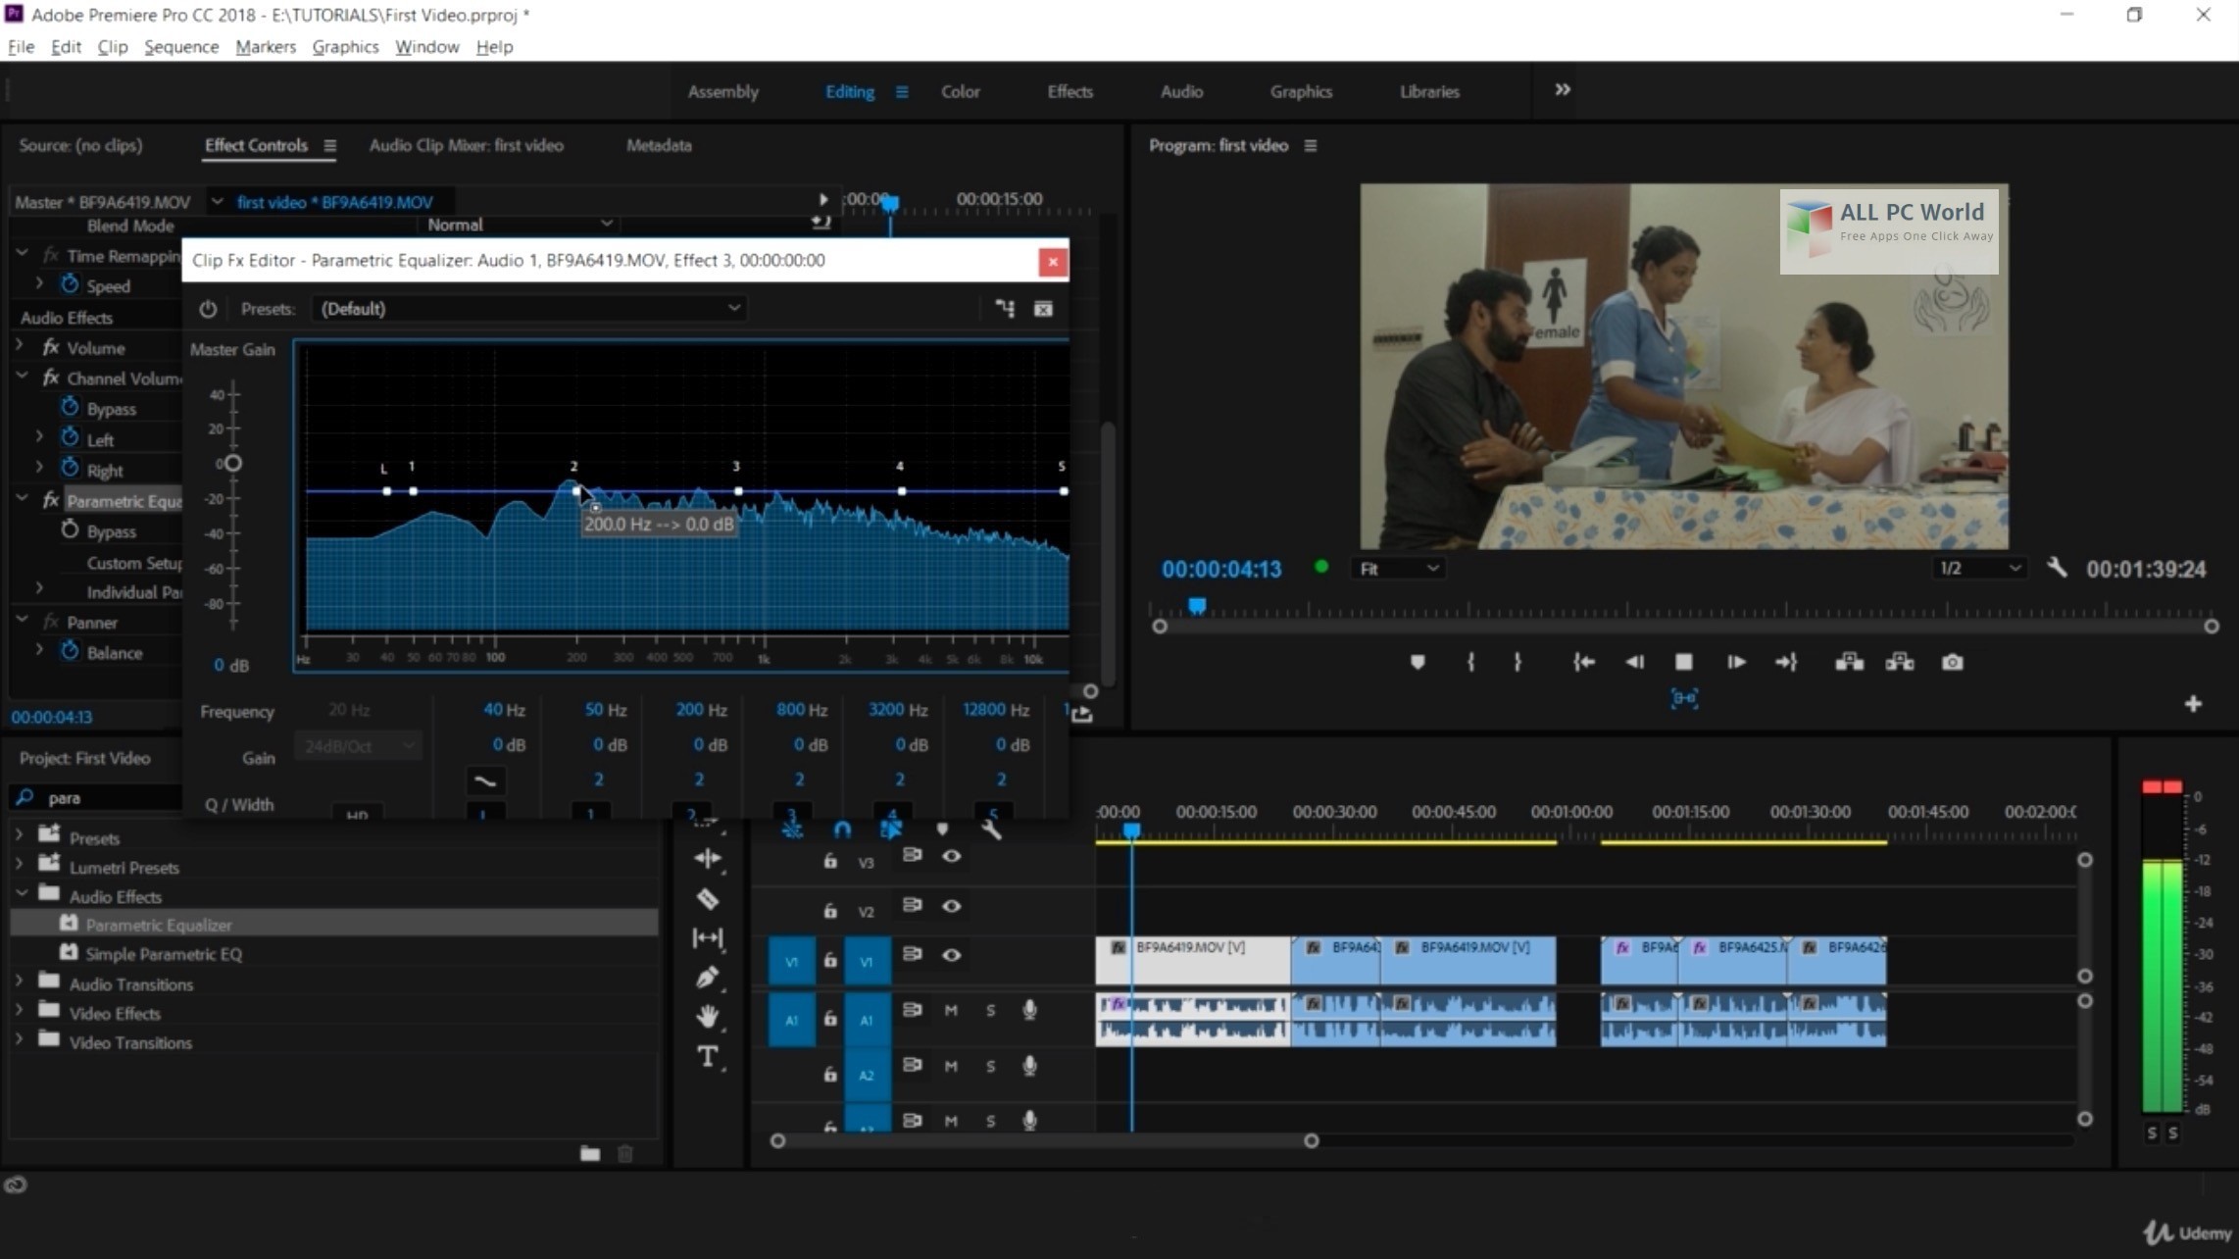Screen dimensions: 2239x1259
Task: Click the reset/power button in Clip Fx Editor
Action: (206, 309)
